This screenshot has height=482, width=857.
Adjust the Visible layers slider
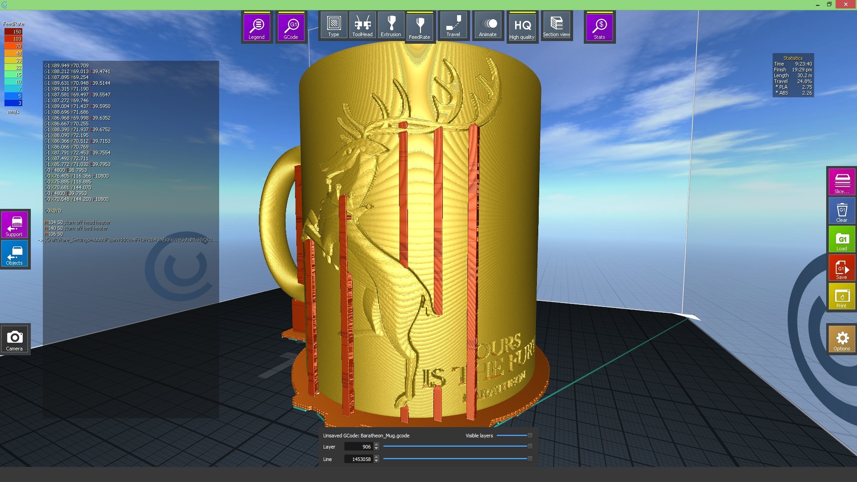(x=530, y=435)
